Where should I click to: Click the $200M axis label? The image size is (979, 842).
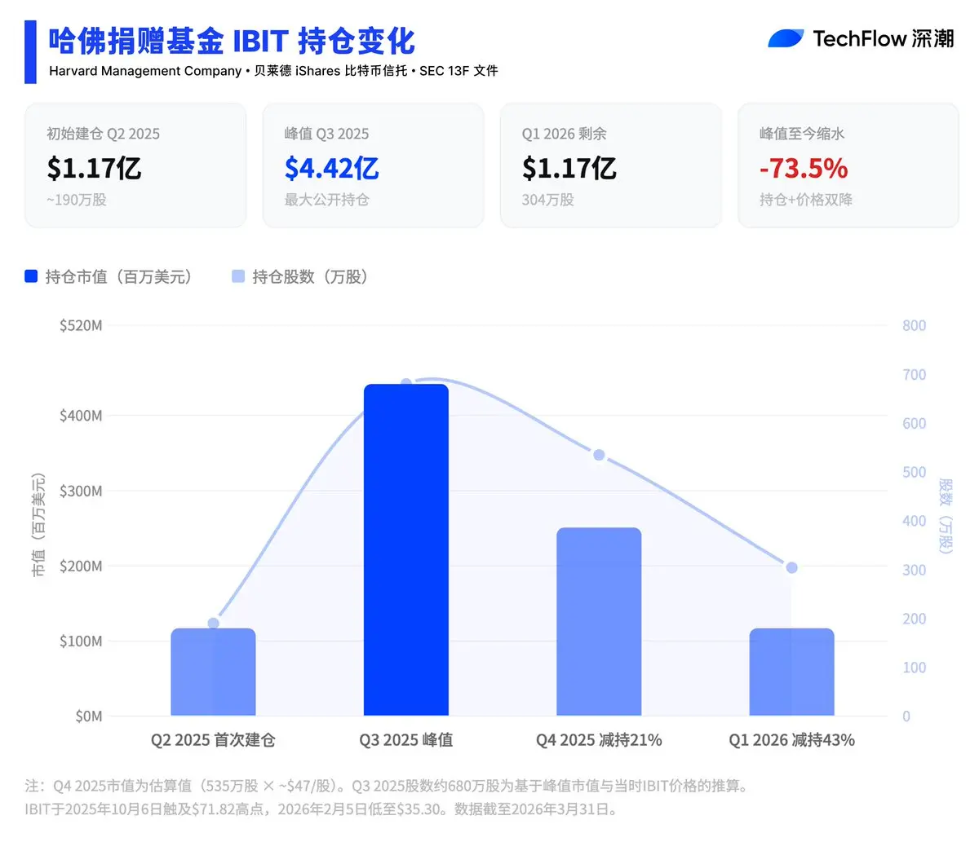[x=81, y=566]
